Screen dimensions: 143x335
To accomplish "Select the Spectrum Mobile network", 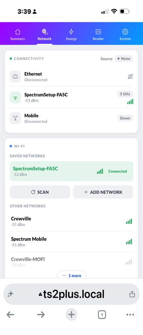I will click(71, 242).
